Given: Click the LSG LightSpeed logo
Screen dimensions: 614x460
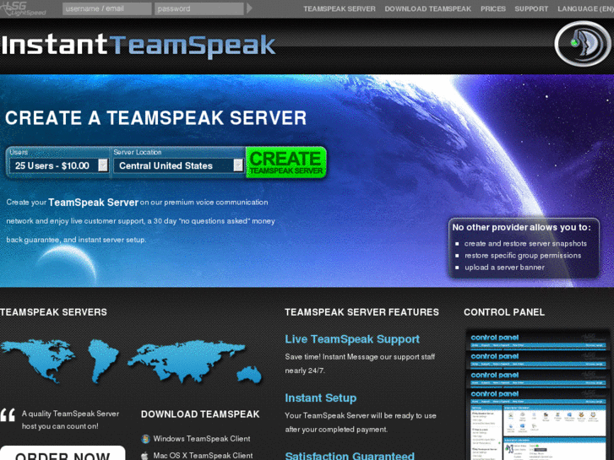Looking at the screenshot, I should (x=24, y=8).
